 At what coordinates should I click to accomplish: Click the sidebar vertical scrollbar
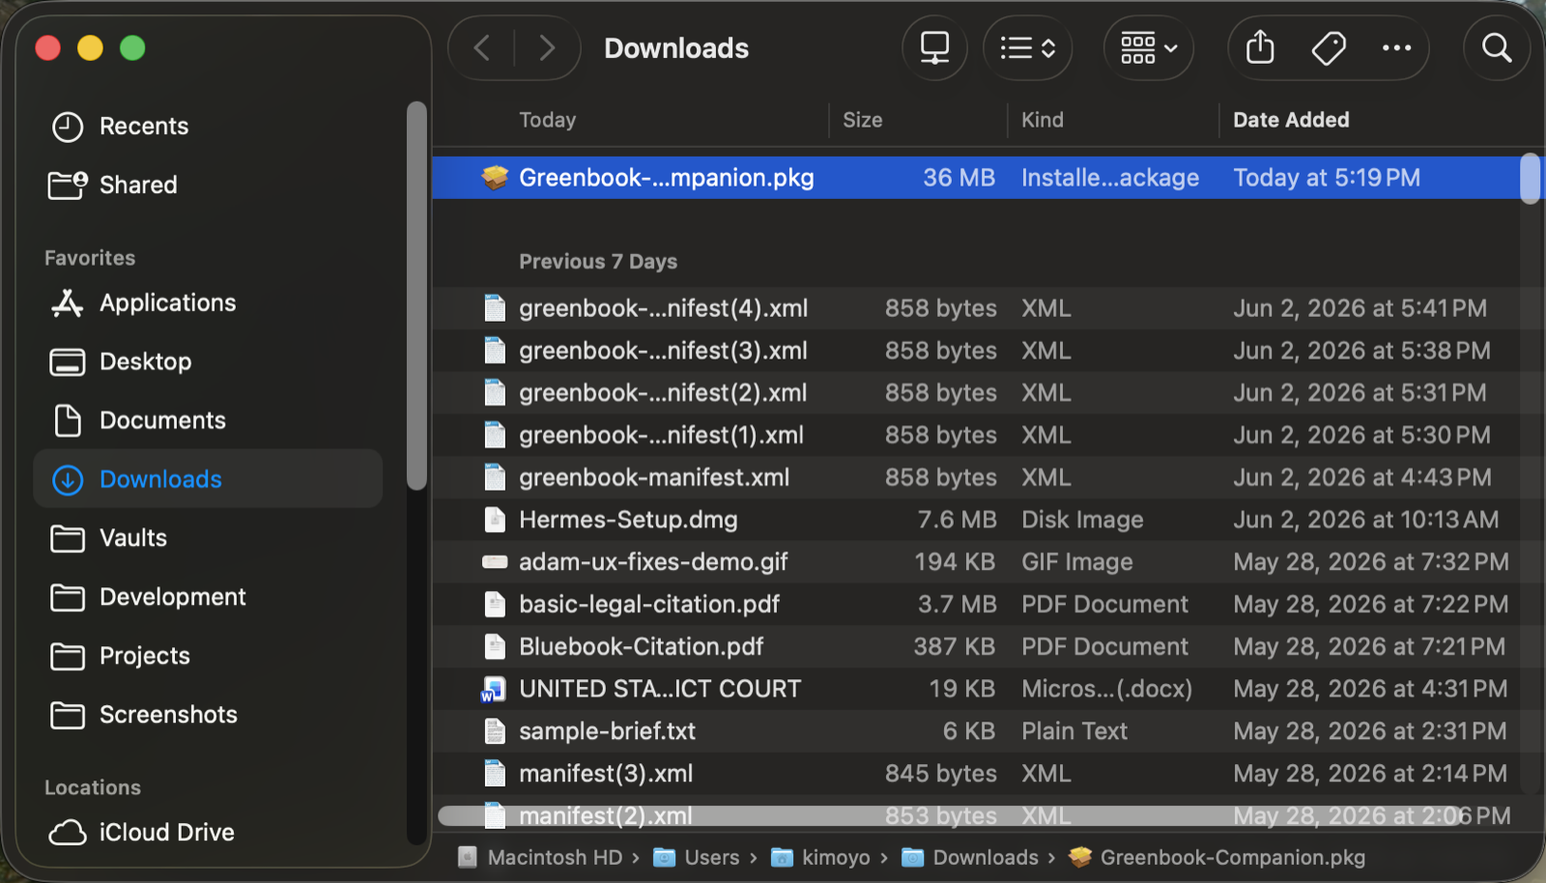(x=416, y=296)
